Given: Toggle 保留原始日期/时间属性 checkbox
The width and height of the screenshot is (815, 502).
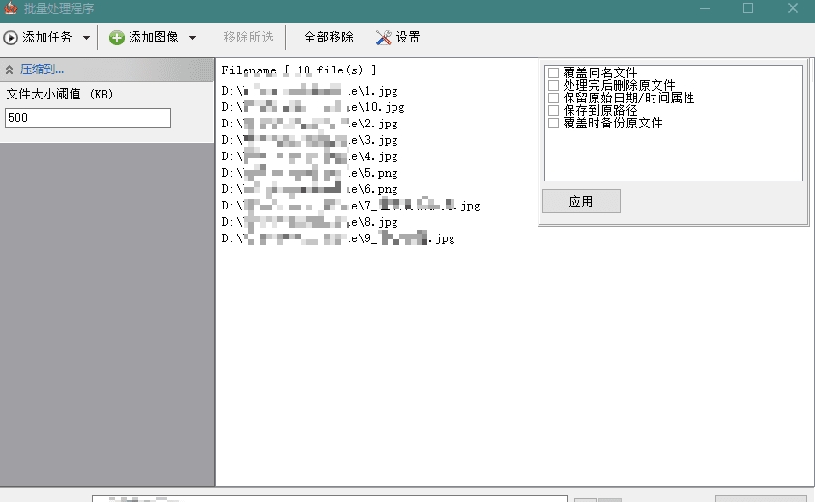Looking at the screenshot, I should [554, 98].
